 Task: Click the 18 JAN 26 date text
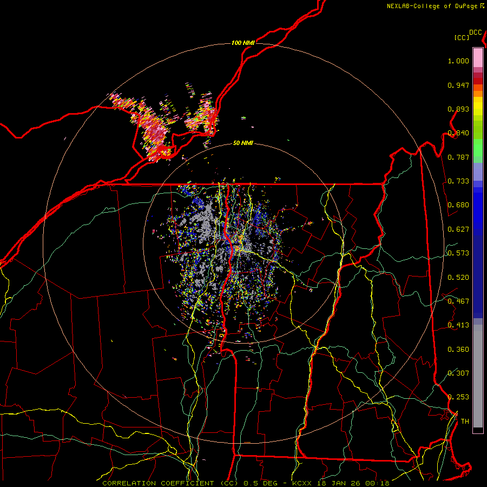tap(338, 483)
